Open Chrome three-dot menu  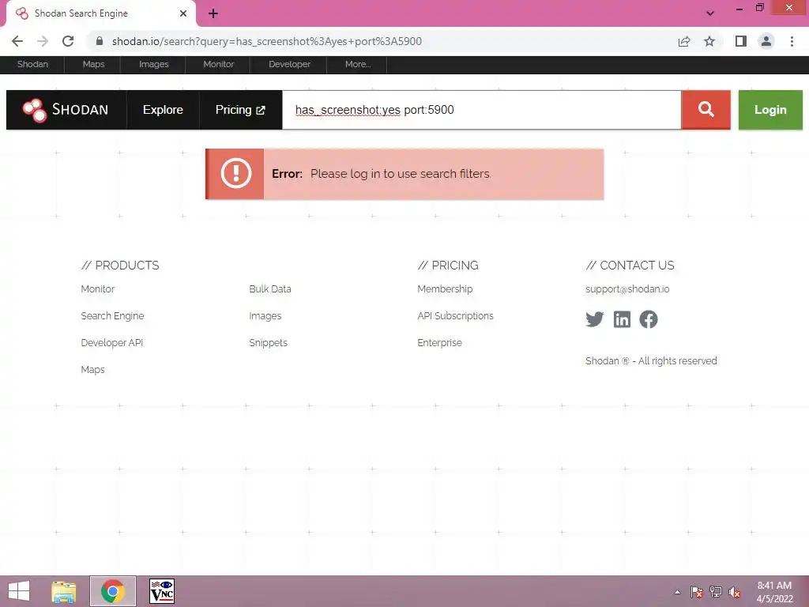pos(792,41)
